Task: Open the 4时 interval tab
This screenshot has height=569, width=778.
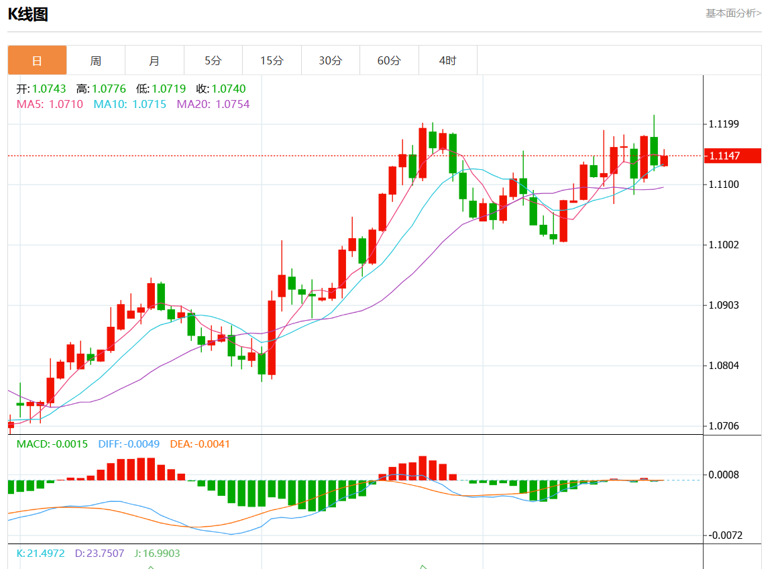Action: click(x=447, y=60)
